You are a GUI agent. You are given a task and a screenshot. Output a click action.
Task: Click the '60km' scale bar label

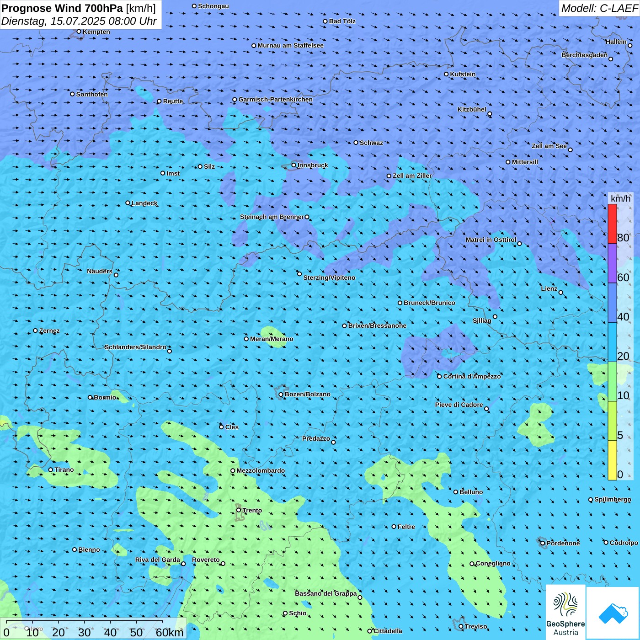click(x=169, y=632)
